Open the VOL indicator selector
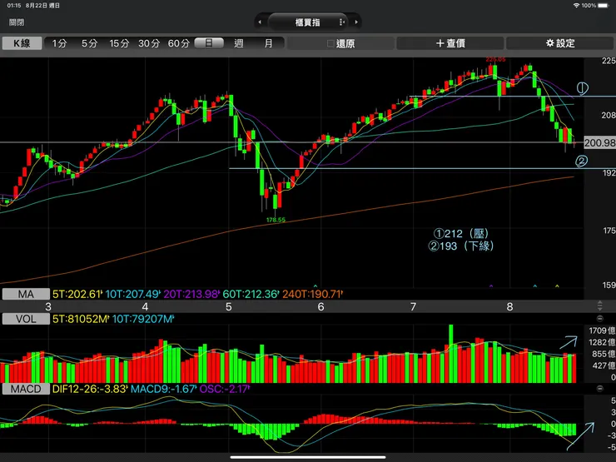Image resolution: width=616 pixels, height=462 pixels. [26, 319]
